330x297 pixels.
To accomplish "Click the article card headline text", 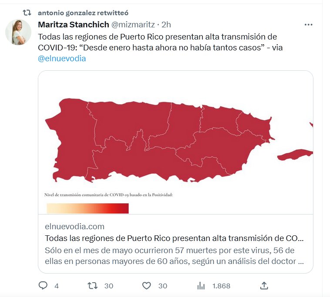I will click(x=174, y=238).
